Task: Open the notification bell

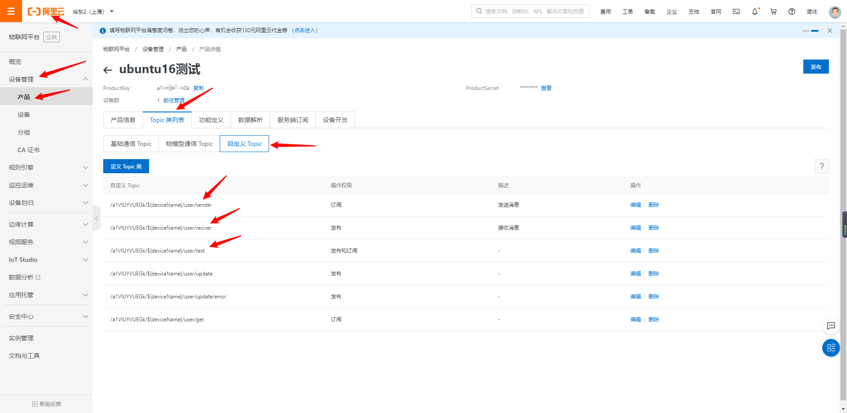Action: pyautogui.click(x=755, y=11)
